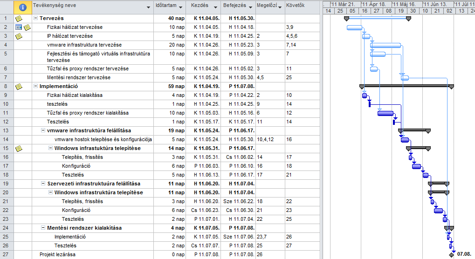Select Tűzfal és proxy rendszer kialakítása task
The width and height of the screenshot is (475, 259).
[88, 113]
